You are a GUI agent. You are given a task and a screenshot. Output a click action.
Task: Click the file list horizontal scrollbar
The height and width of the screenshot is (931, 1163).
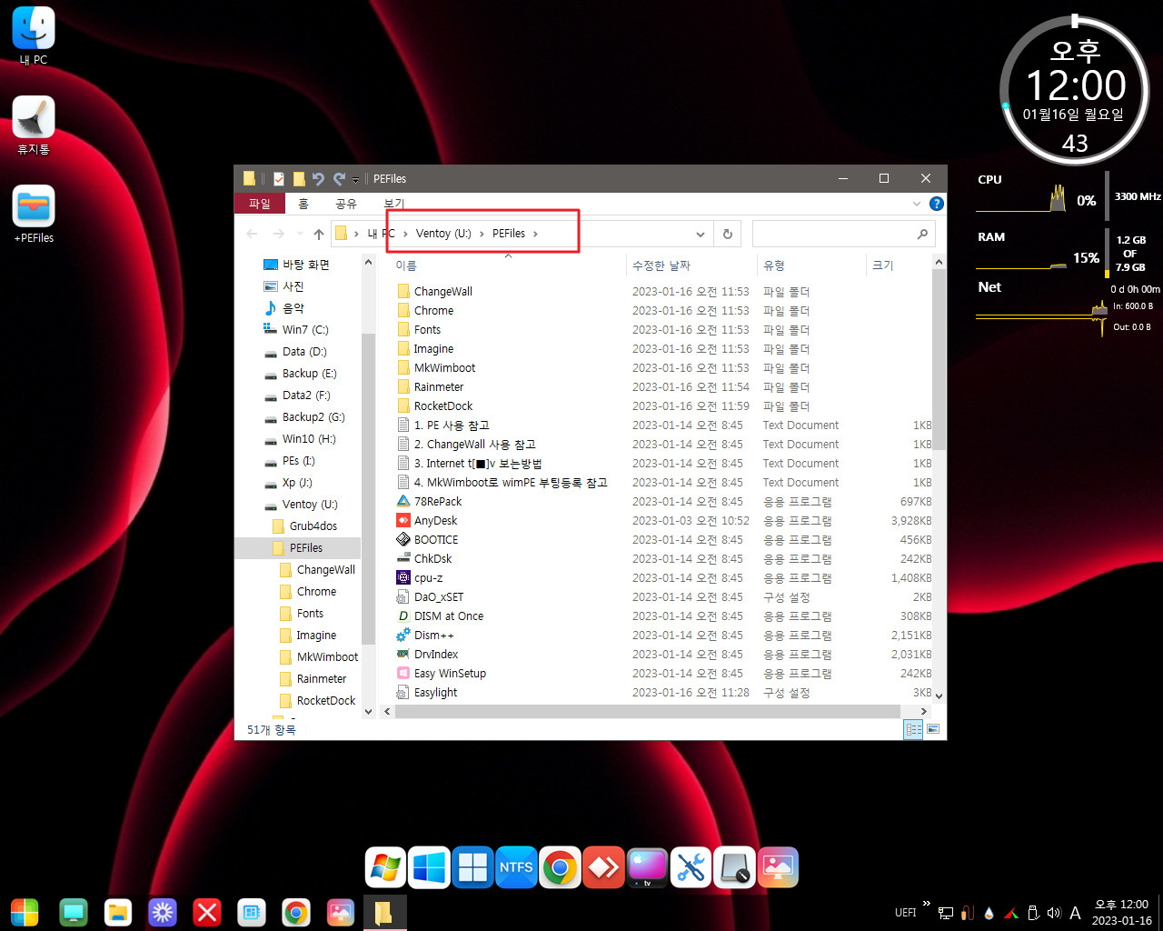tap(646, 712)
